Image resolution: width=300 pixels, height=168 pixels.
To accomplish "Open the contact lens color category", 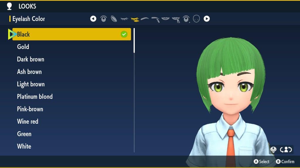I will coord(114,19).
